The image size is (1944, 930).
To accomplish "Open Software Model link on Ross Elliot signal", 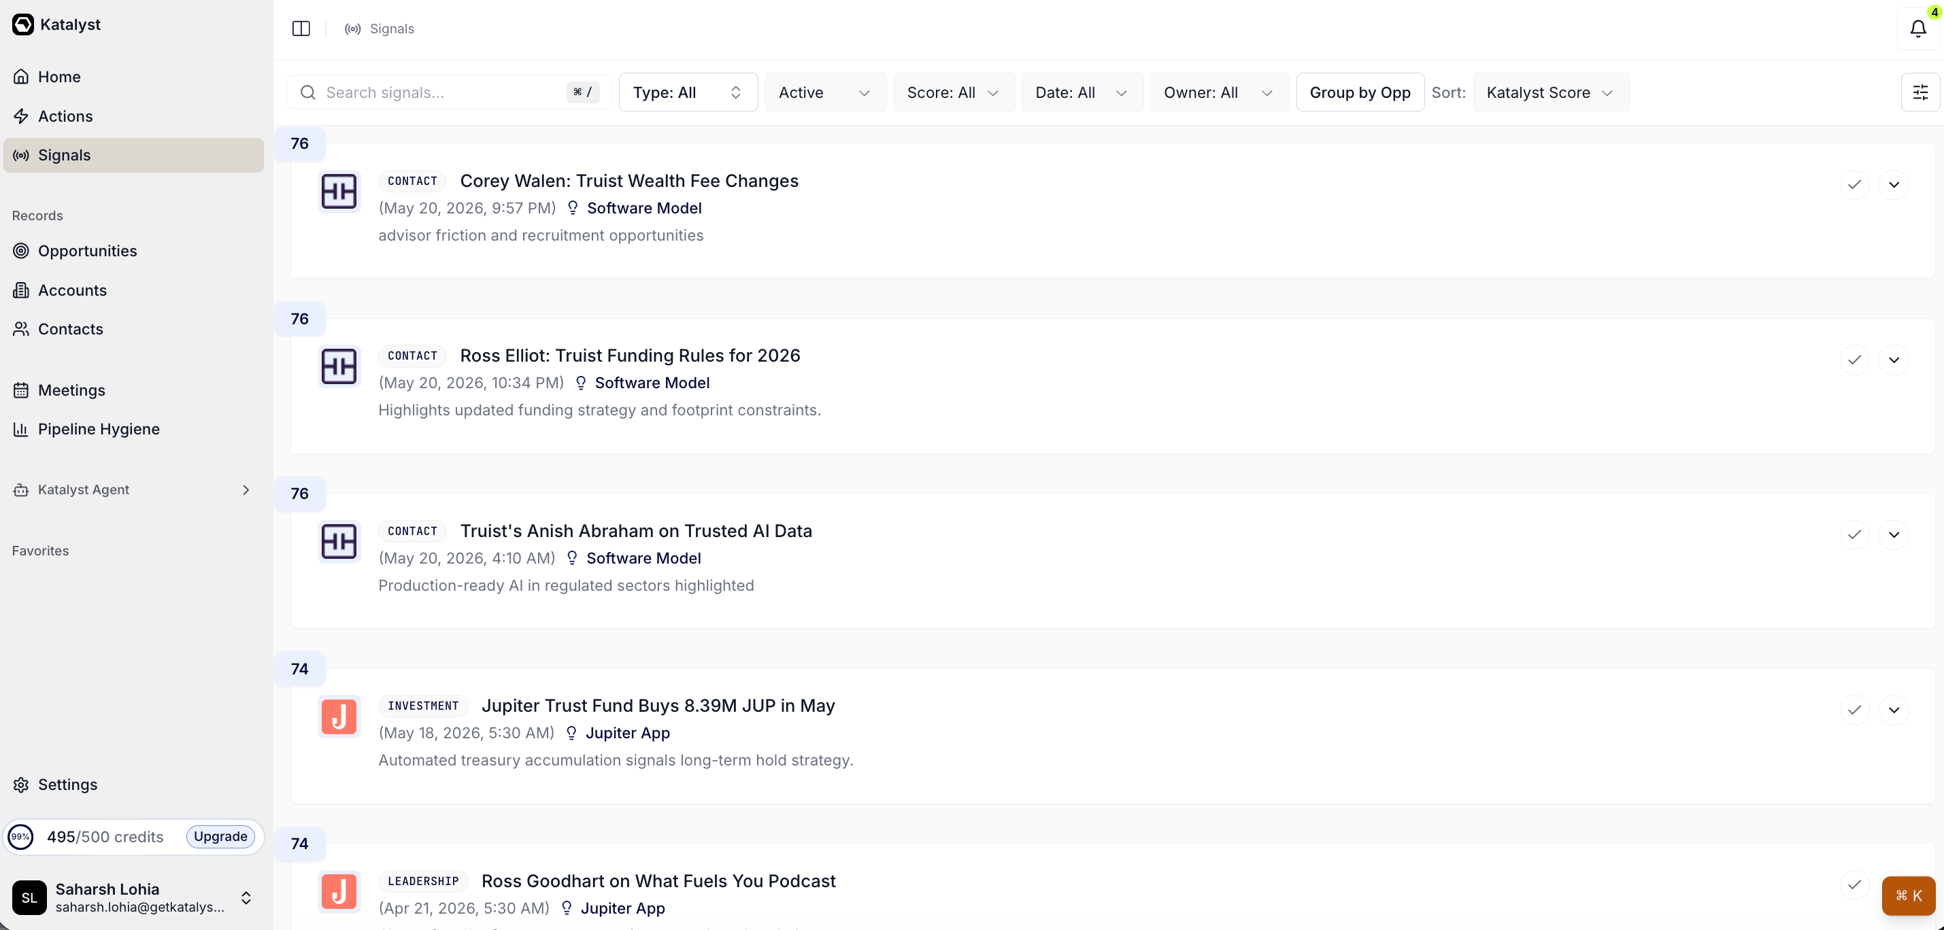I will coord(652,383).
